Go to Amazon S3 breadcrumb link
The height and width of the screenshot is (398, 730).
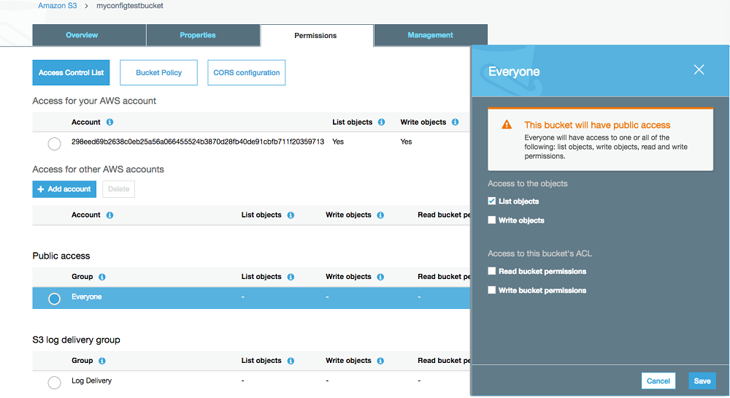[x=57, y=6]
